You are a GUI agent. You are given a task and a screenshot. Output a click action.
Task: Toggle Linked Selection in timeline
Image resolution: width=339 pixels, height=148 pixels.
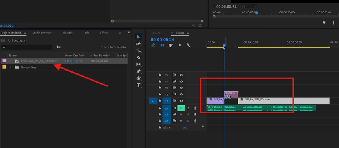[171, 45]
